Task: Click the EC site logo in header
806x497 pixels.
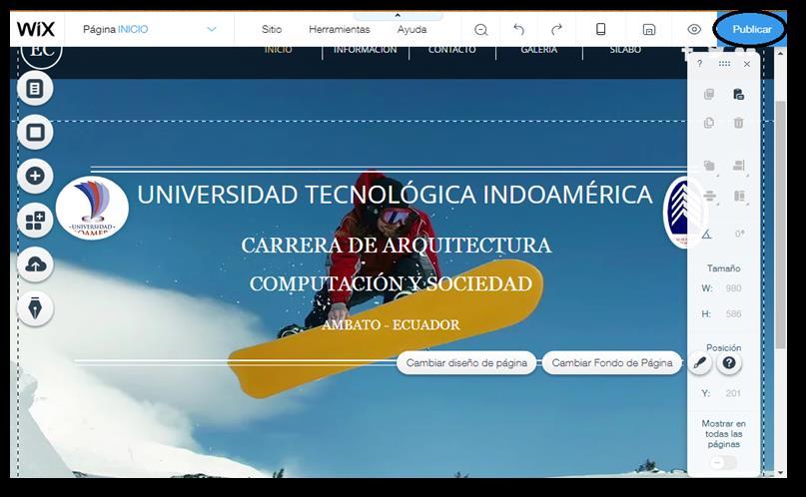Action: coord(42,52)
